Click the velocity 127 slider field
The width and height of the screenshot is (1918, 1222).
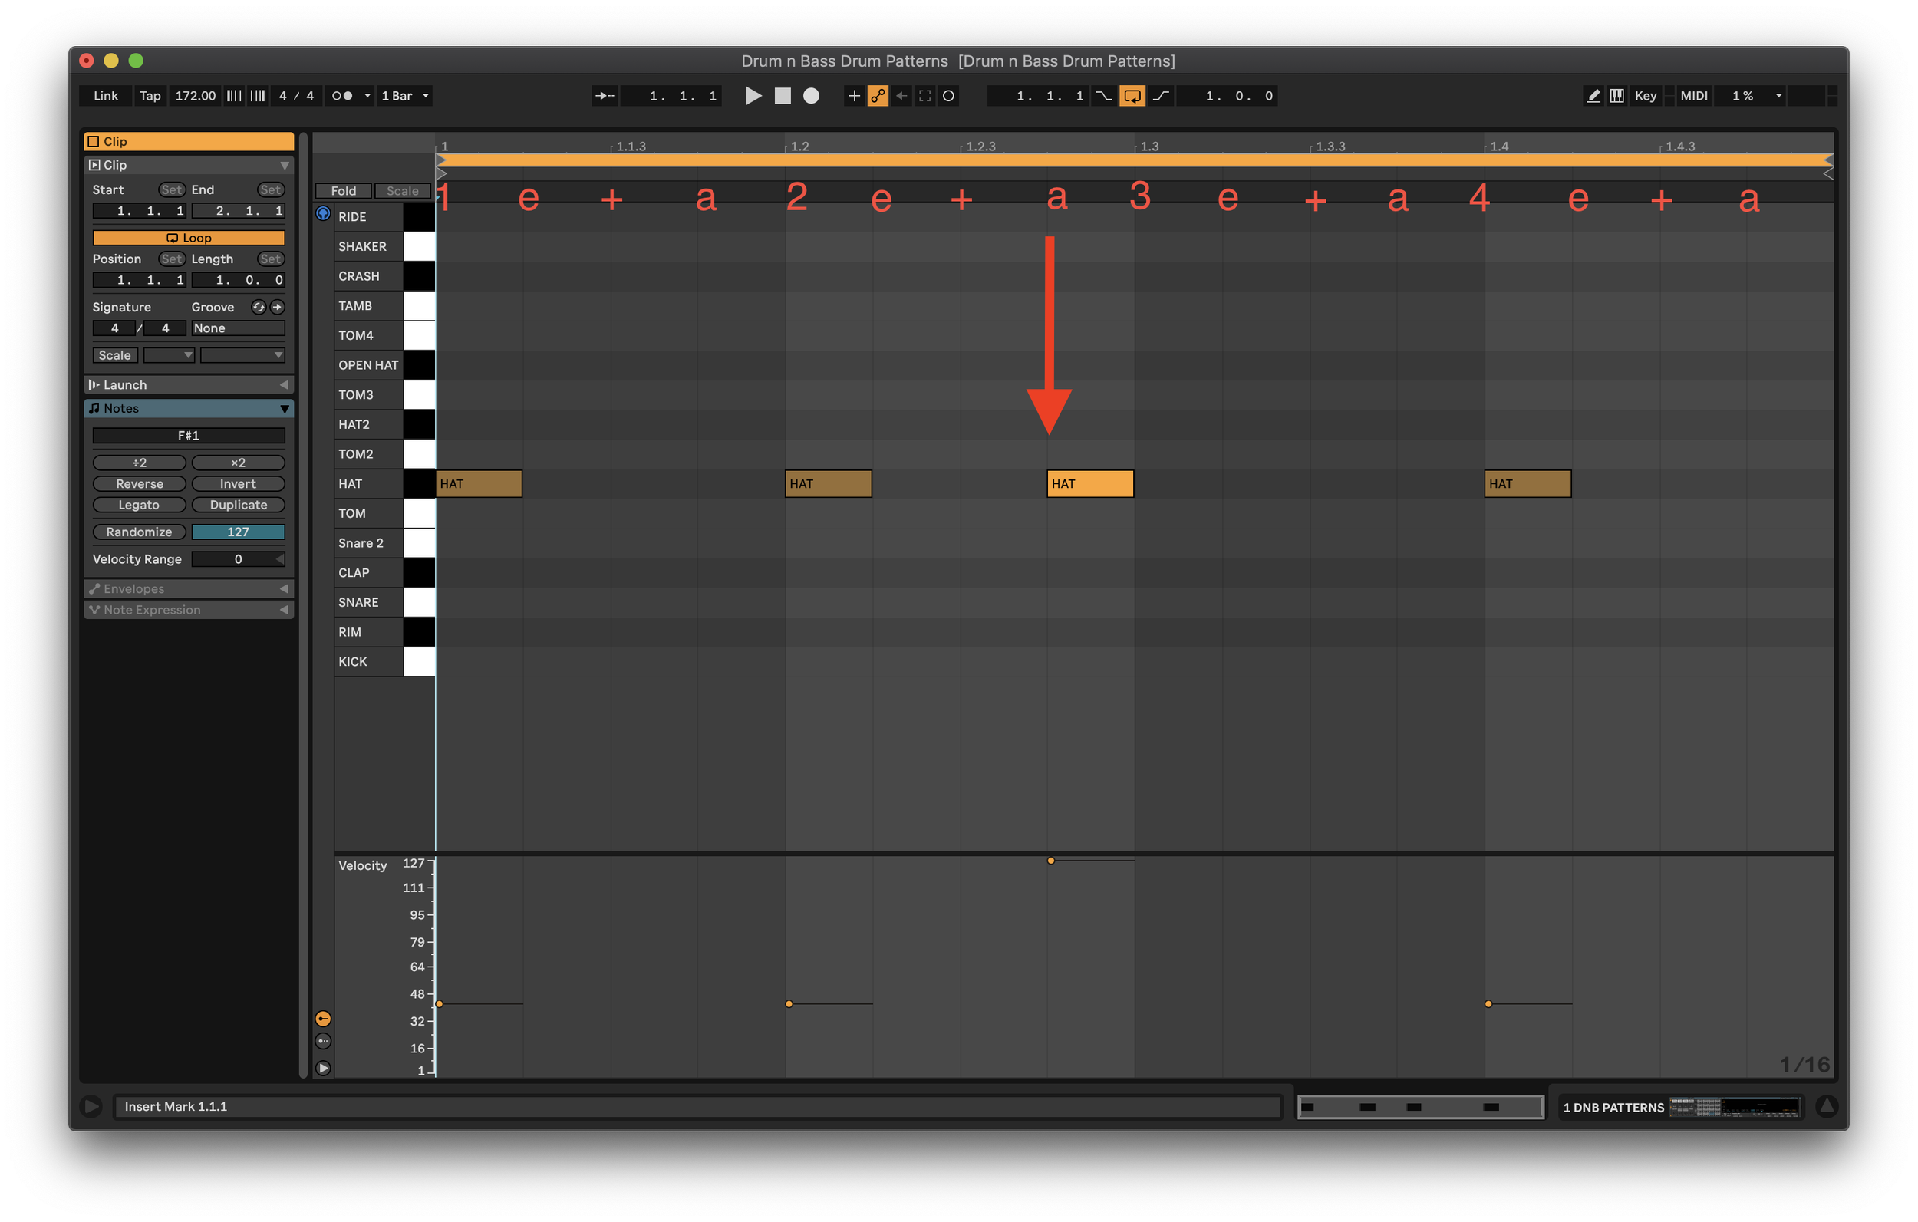coord(238,532)
